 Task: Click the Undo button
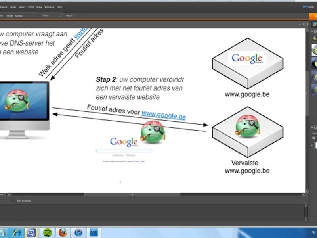[x=309, y=7]
